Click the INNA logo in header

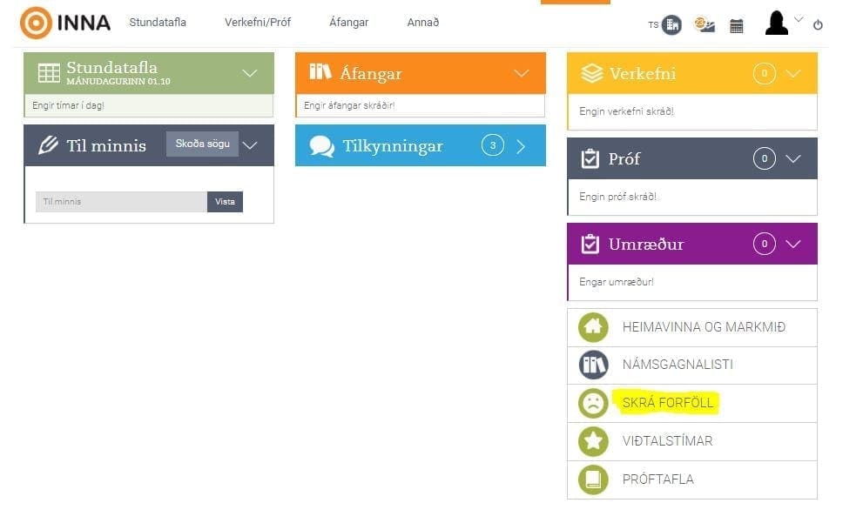pos(65,23)
